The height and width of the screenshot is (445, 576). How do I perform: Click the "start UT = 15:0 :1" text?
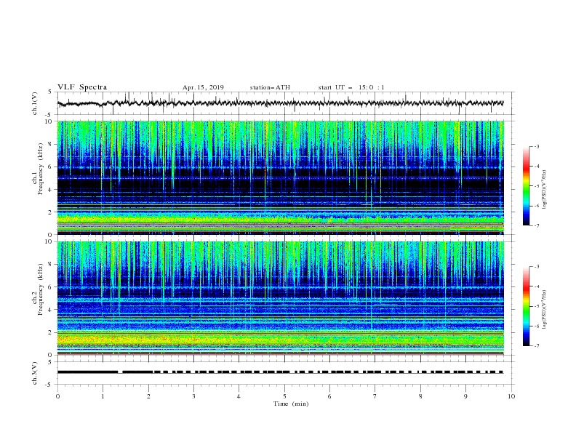[351, 87]
